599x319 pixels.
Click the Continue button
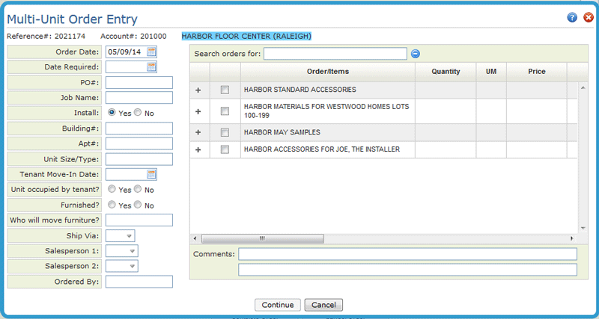277,305
